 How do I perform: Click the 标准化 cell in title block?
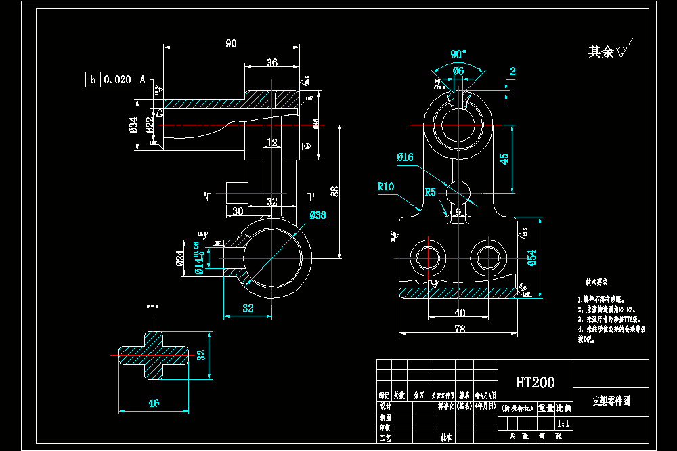coord(446,406)
